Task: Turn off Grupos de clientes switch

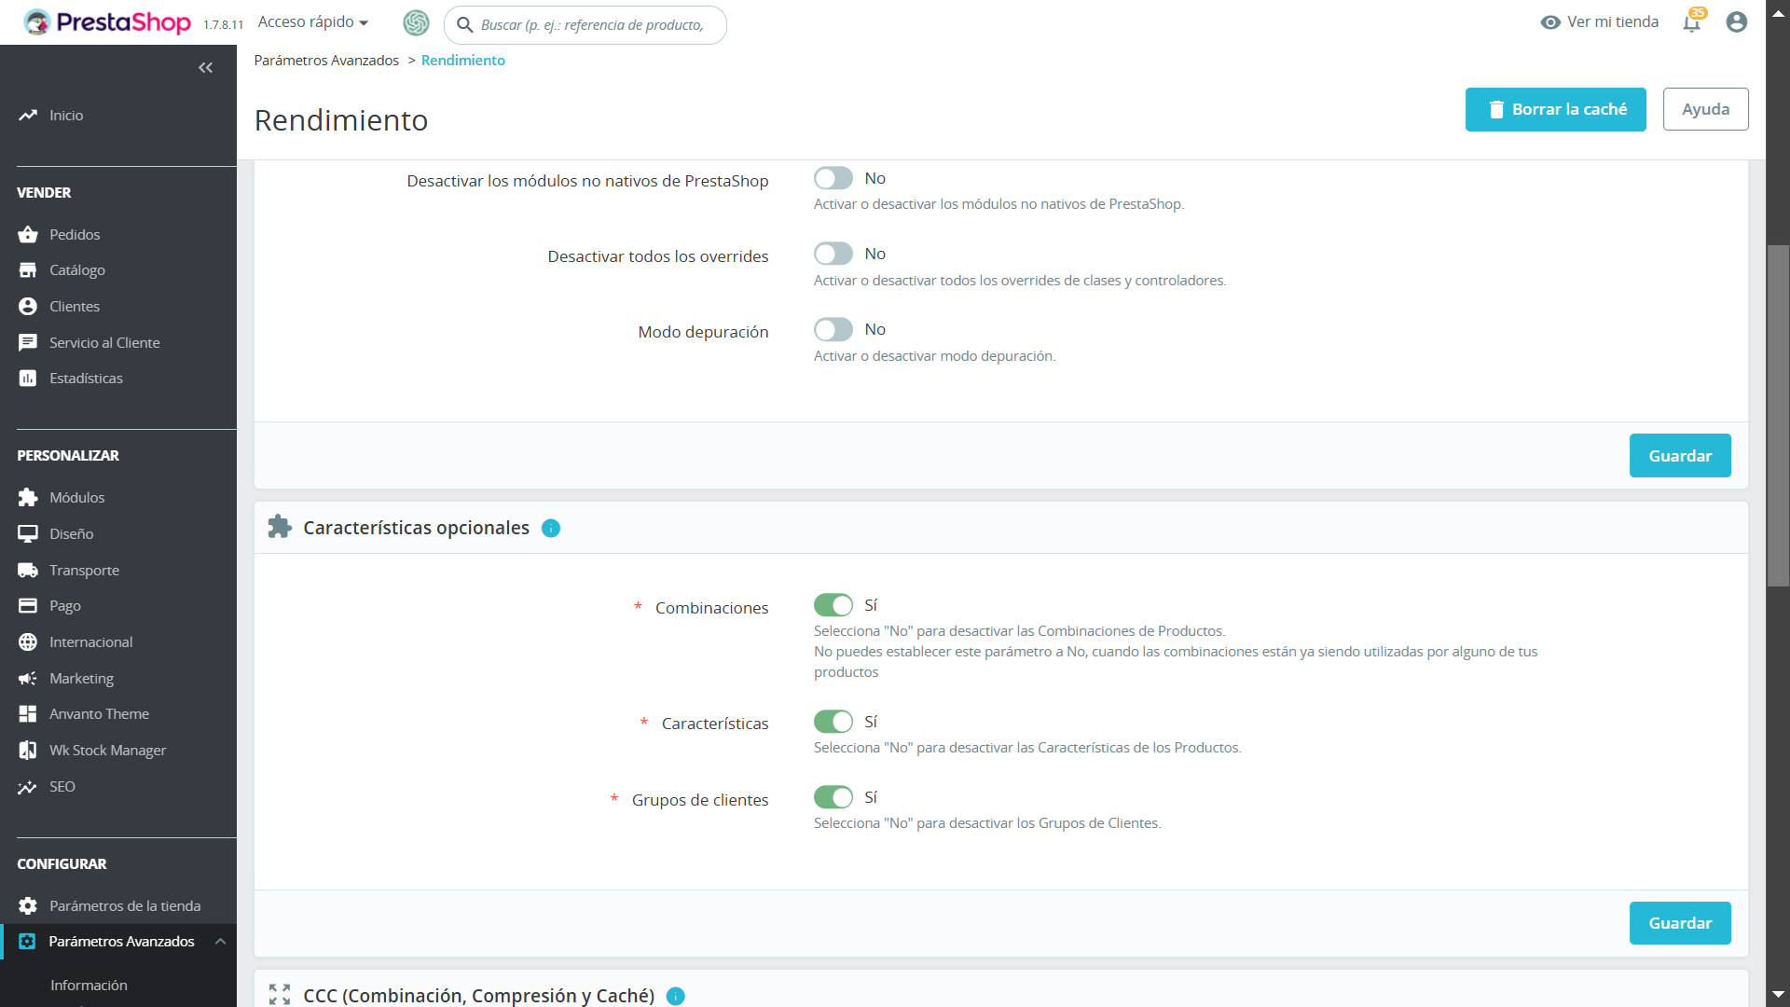Action: (x=833, y=798)
